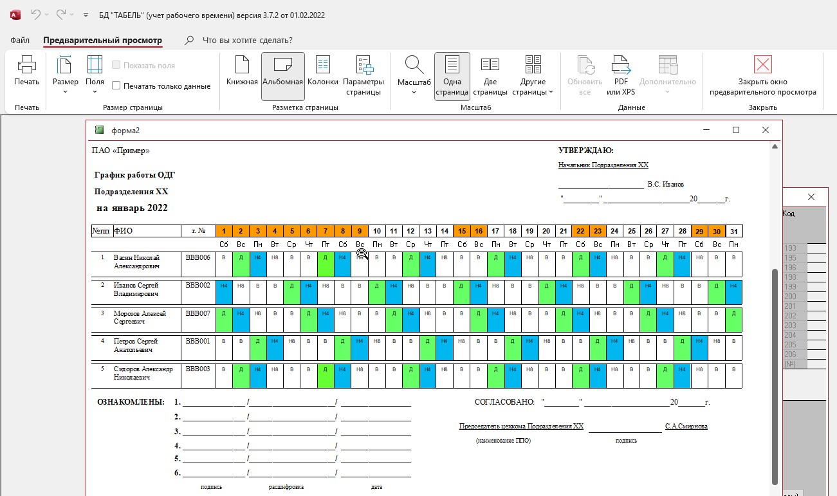This screenshot has height=496, width=837.
Task: Click the orange day 1 header cell
Action: [x=223, y=231]
